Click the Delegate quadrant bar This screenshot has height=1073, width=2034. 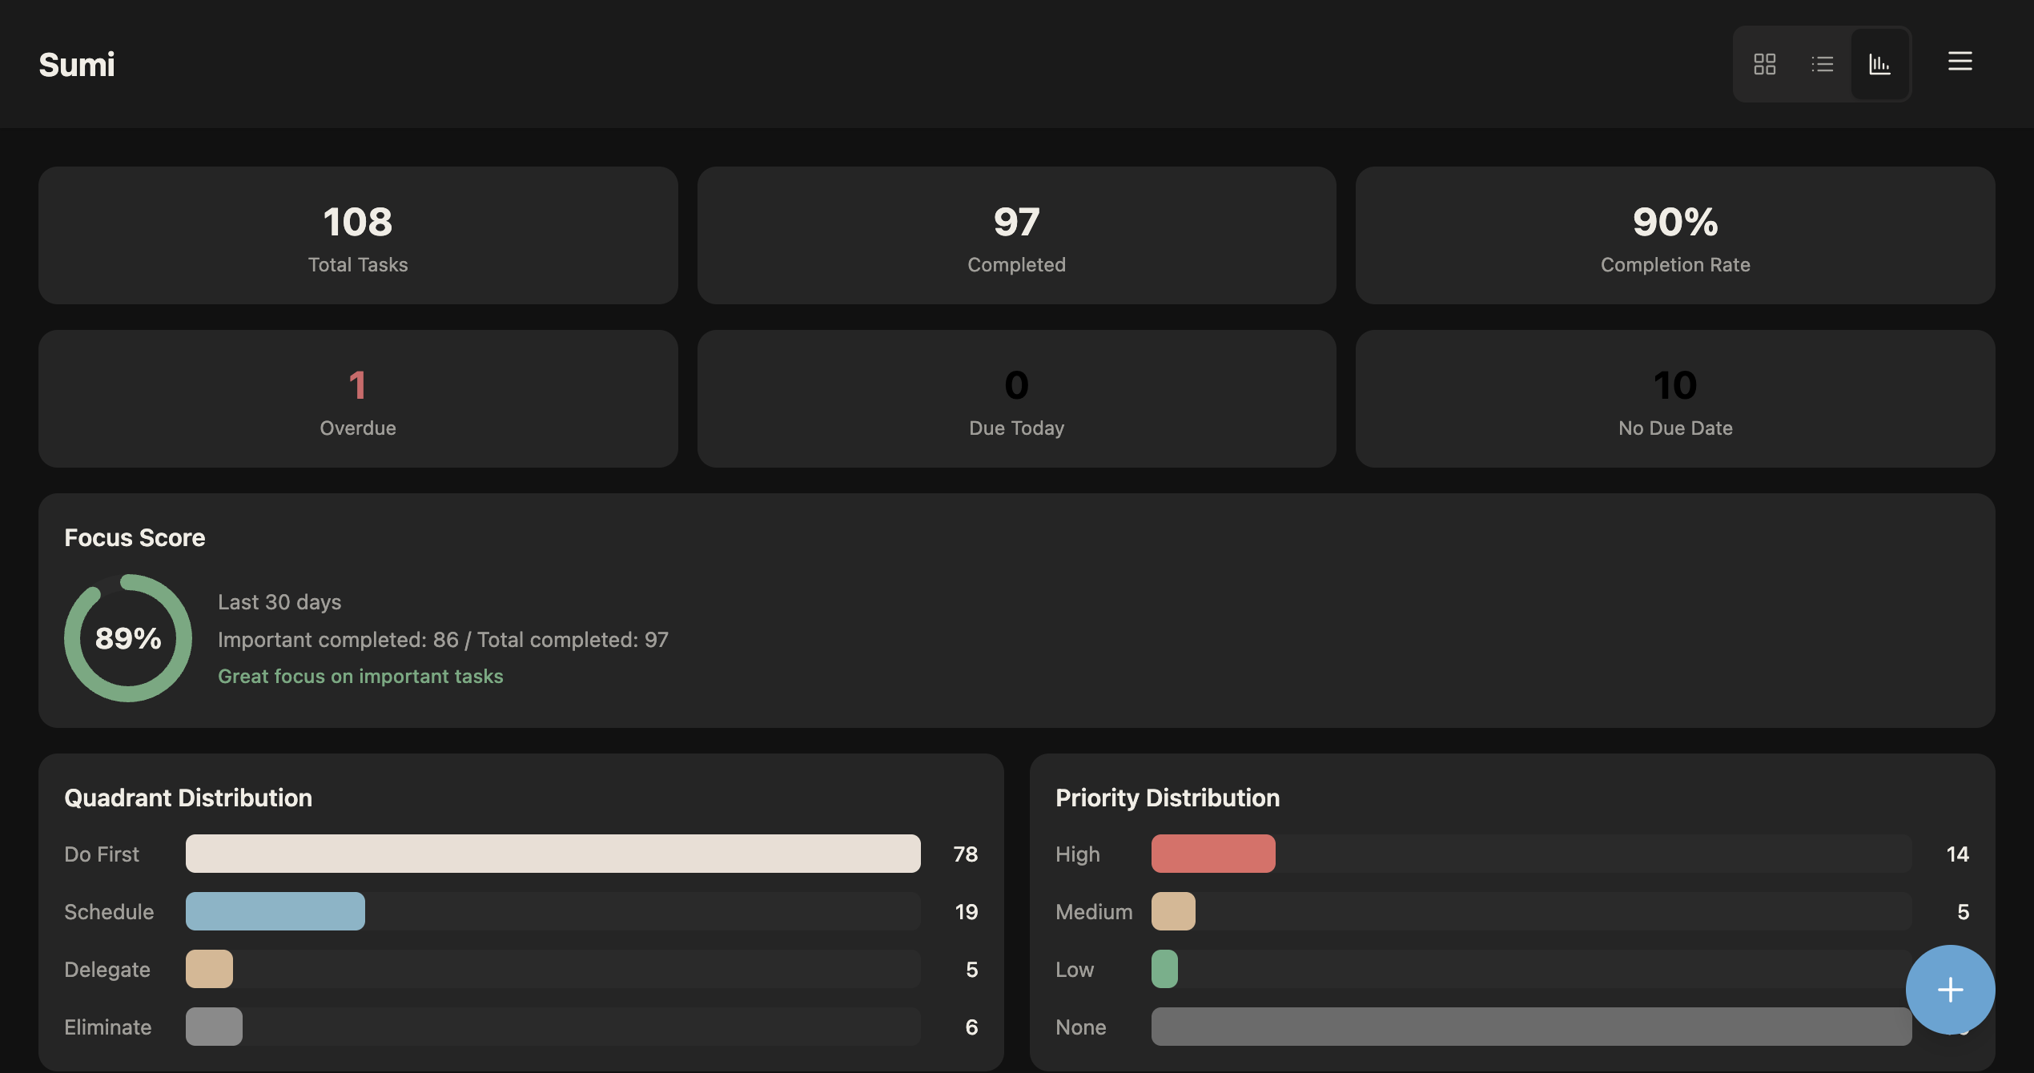209,969
